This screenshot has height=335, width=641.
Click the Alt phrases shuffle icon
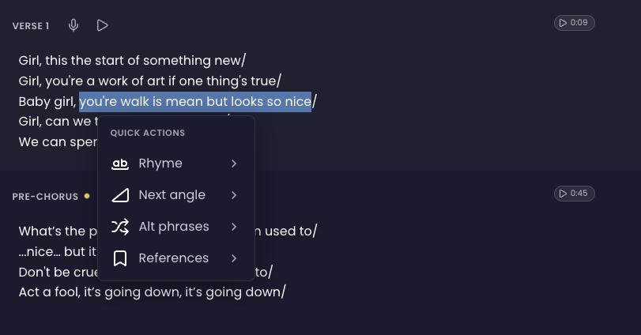click(120, 227)
